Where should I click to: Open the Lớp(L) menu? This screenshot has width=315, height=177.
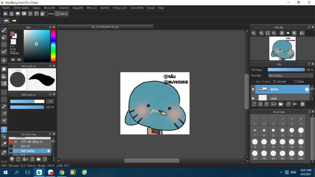36,8
